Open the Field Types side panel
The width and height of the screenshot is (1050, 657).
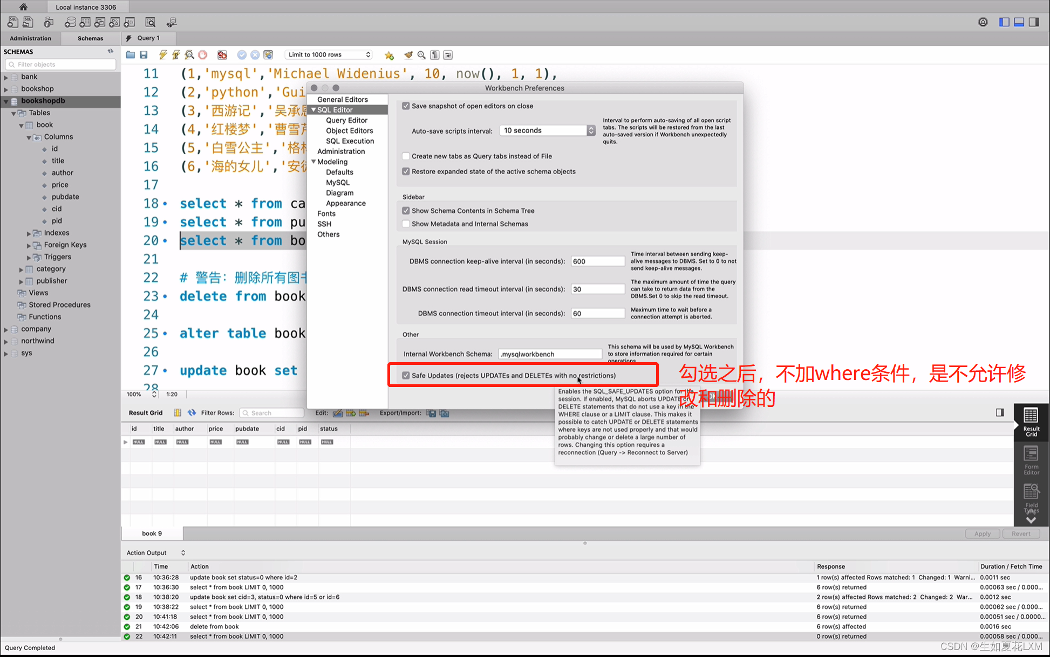[x=1031, y=499]
